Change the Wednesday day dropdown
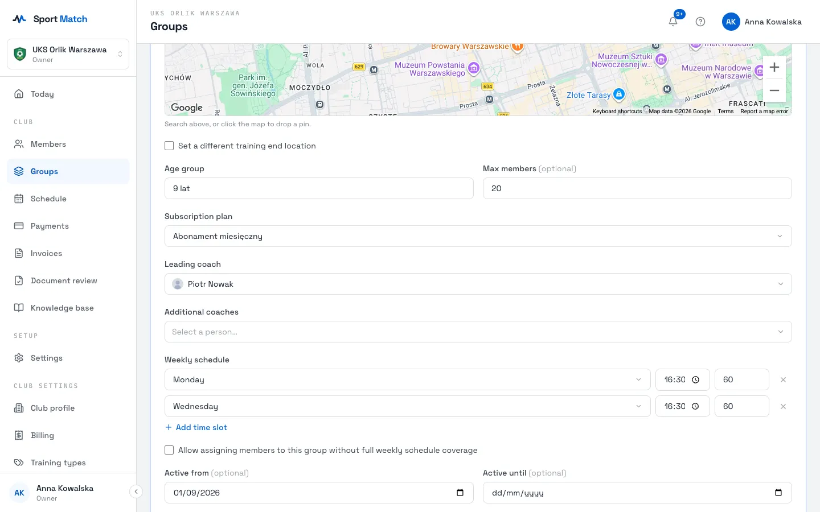Viewport: 820px width, 512px height. click(x=407, y=406)
